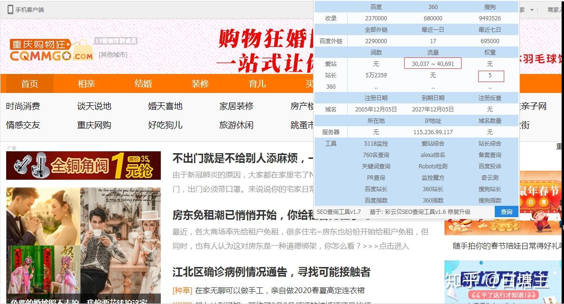Open the 旅游休闲 forum link
The width and height of the screenshot is (564, 304).
(x=236, y=125)
